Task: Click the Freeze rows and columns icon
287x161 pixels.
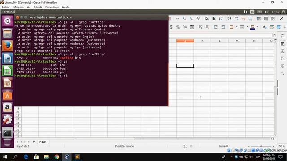Action: pos(266,18)
